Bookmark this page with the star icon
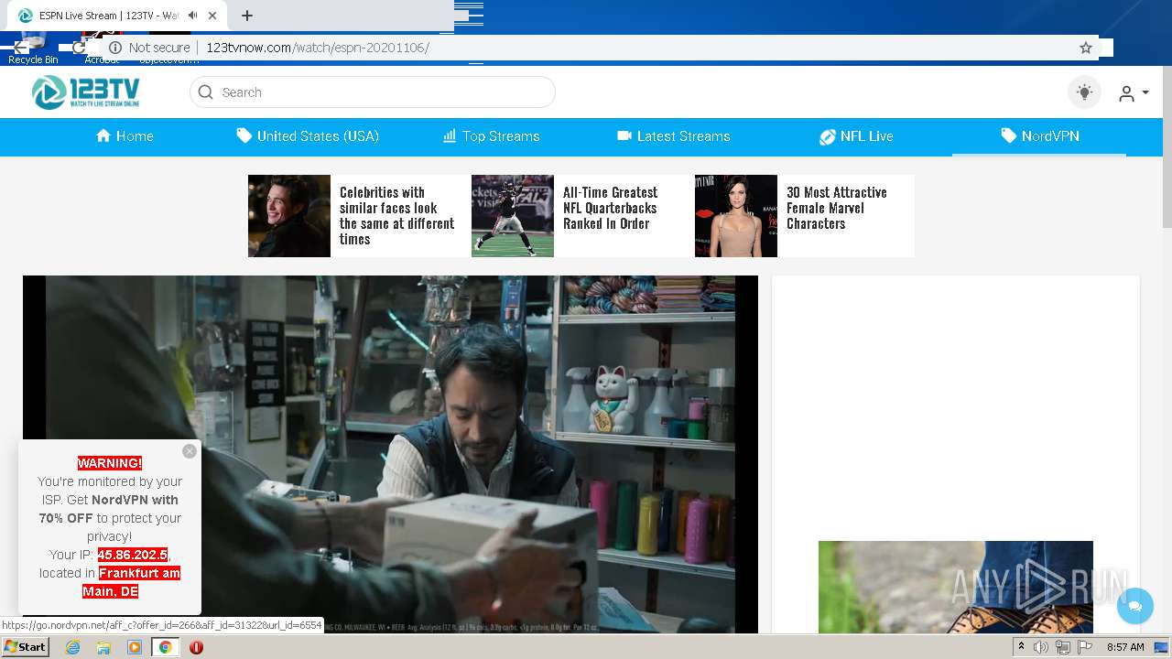Image resolution: width=1172 pixels, height=659 pixels. 1086,48
